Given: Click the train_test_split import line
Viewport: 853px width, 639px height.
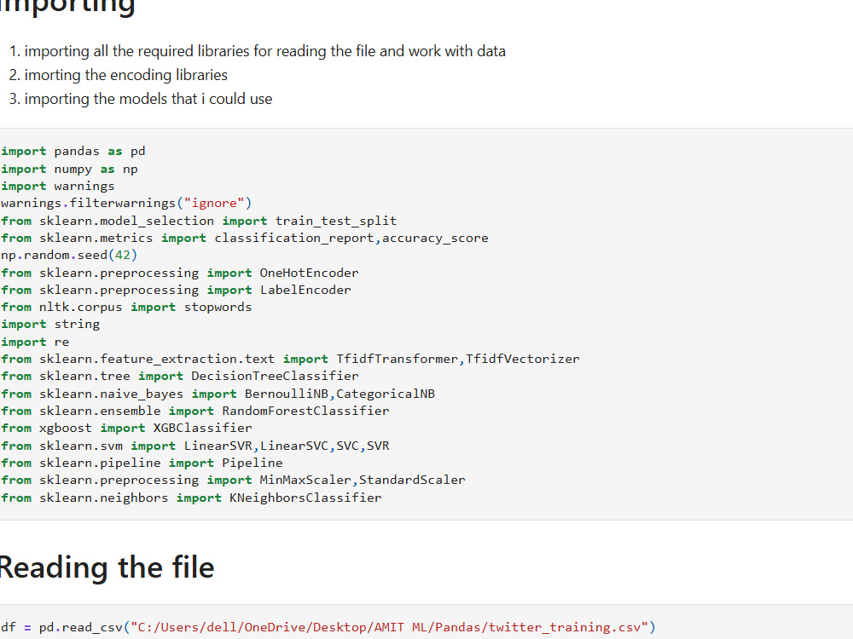Looking at the screenshot, I should coord(199,221).
